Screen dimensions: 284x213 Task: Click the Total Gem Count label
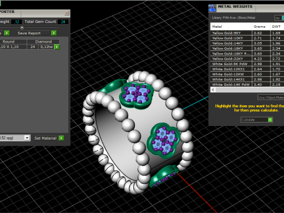click(40, 22)
